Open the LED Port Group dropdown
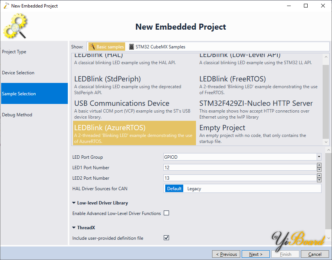332x260 pixels. click(x=319, y=157)
